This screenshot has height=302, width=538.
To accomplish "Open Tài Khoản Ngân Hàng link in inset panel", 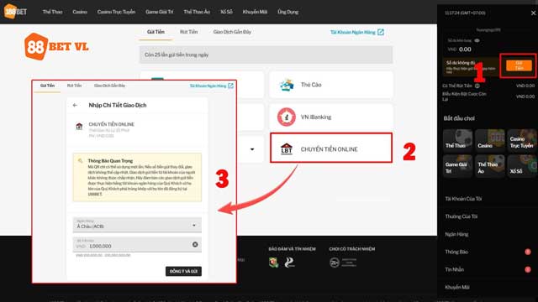I will pyautogui.click(x=208, y=86).
